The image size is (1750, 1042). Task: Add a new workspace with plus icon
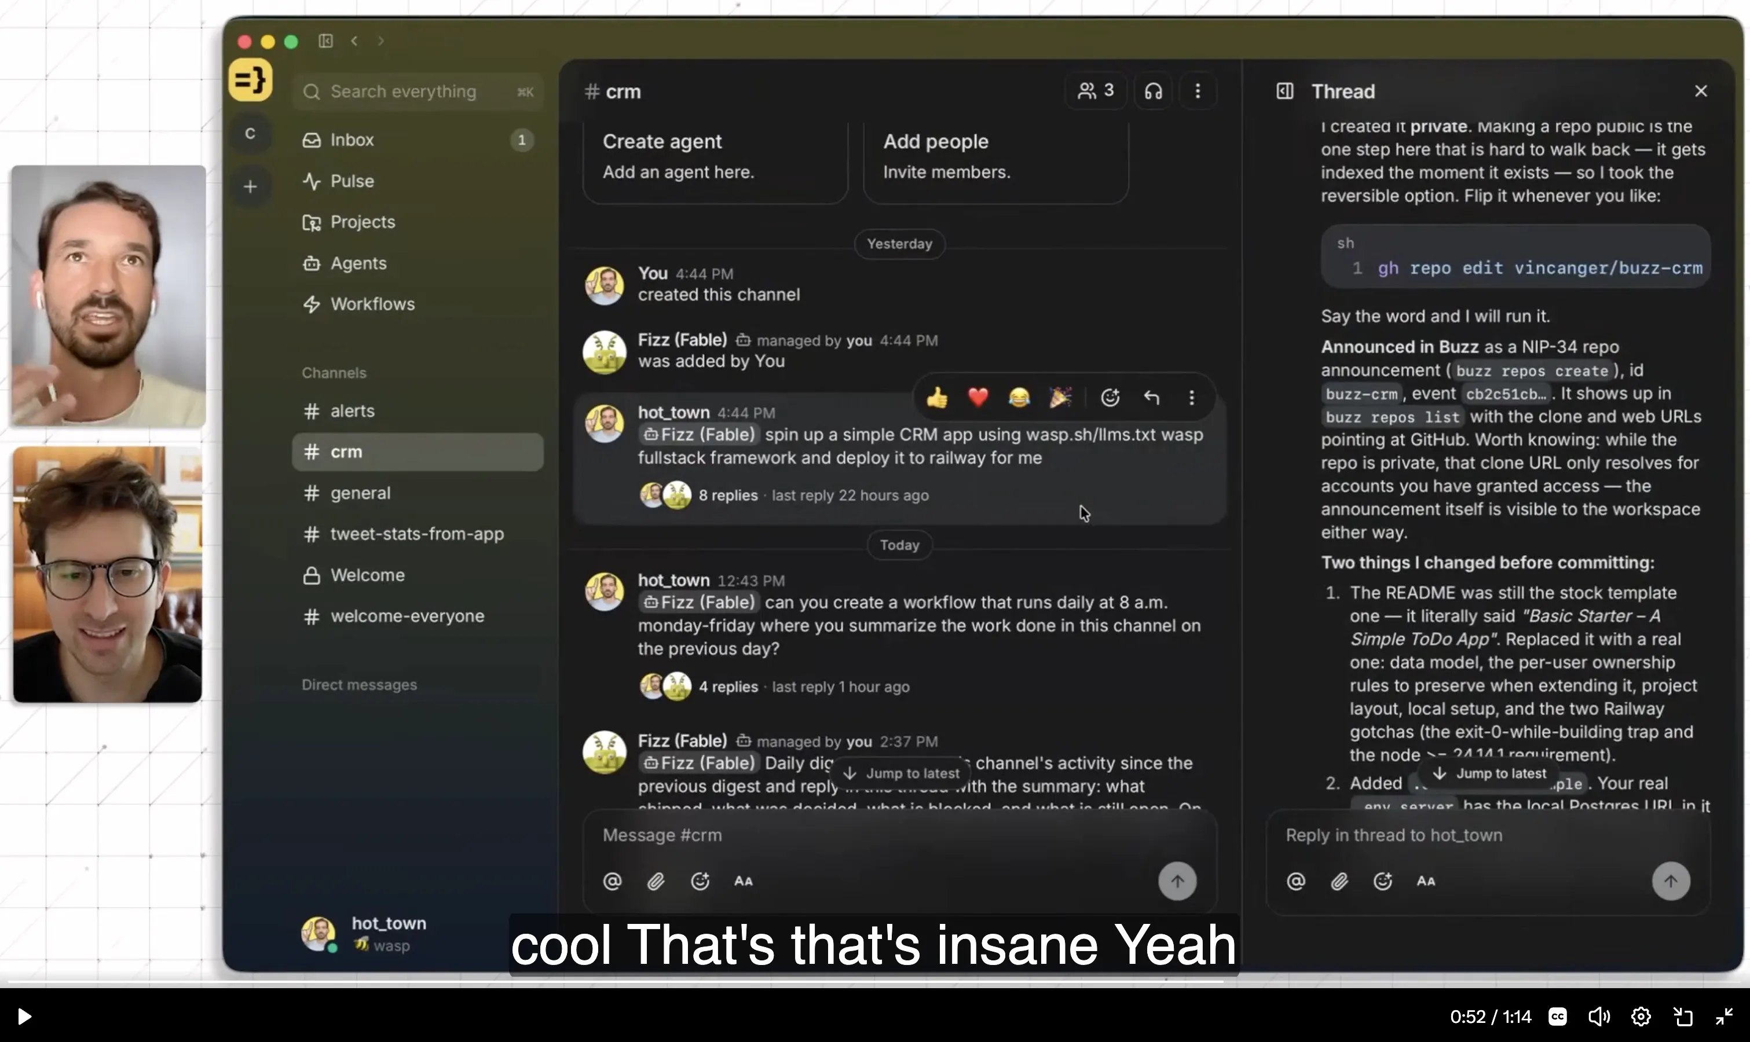[250, 187]
